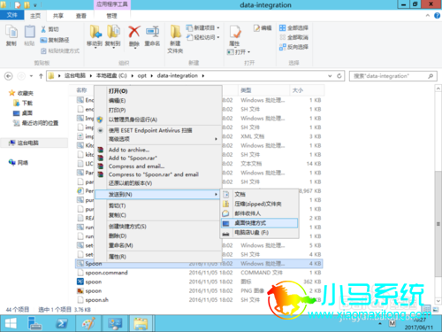
Task: Choose Open (打开) in the context menu
Action: coord(158,91)
